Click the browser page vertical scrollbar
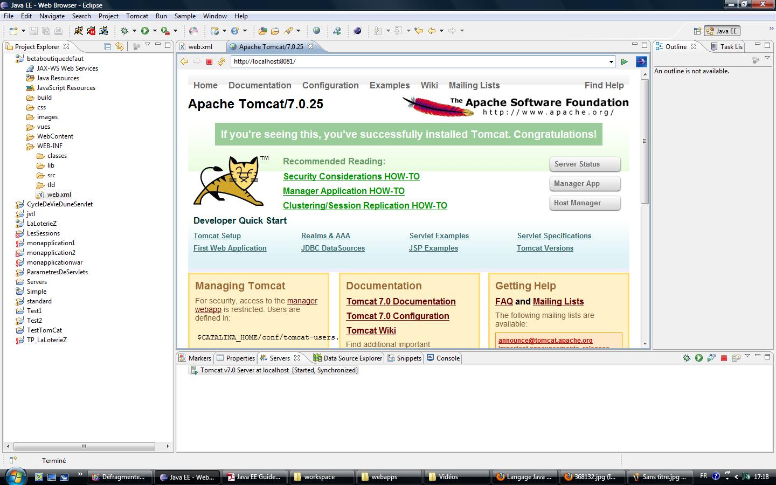The width and height of the screenshot is (776, 485). coord(645,141)
